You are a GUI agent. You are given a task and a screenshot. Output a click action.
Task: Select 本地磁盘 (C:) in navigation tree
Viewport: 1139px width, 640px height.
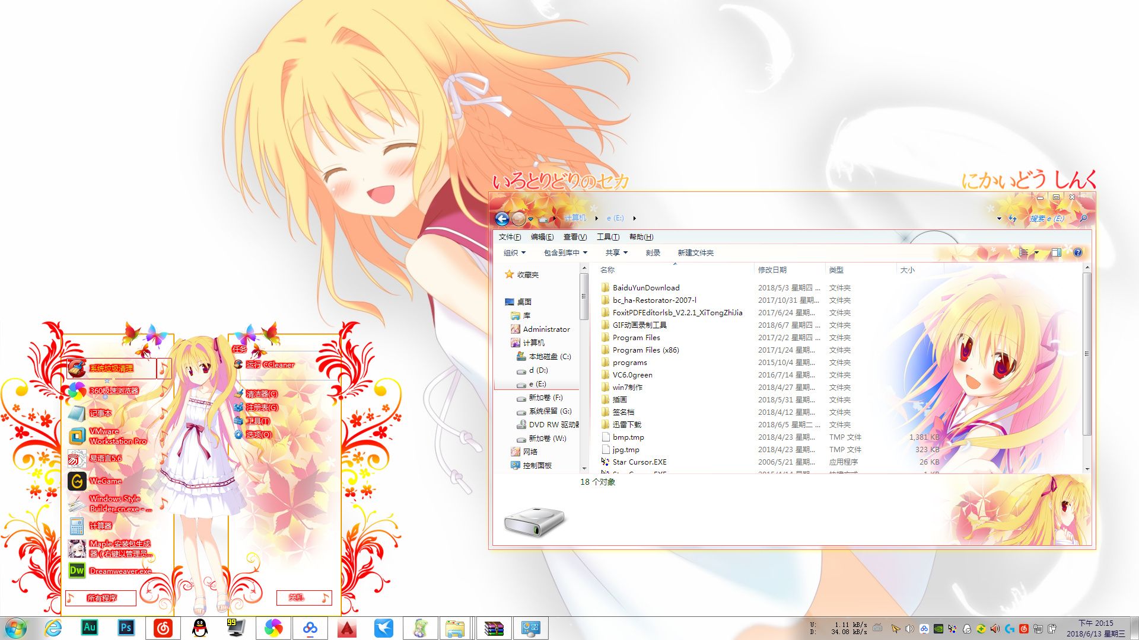click(x=543, y=356)
